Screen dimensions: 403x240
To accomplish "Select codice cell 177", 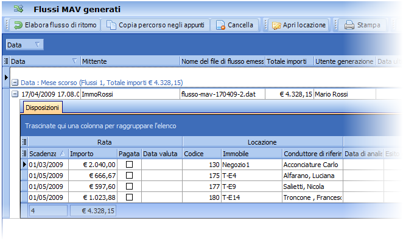I will point(201,187).
